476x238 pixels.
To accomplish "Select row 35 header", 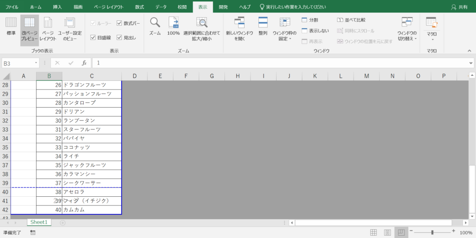I will click(5, 148).
